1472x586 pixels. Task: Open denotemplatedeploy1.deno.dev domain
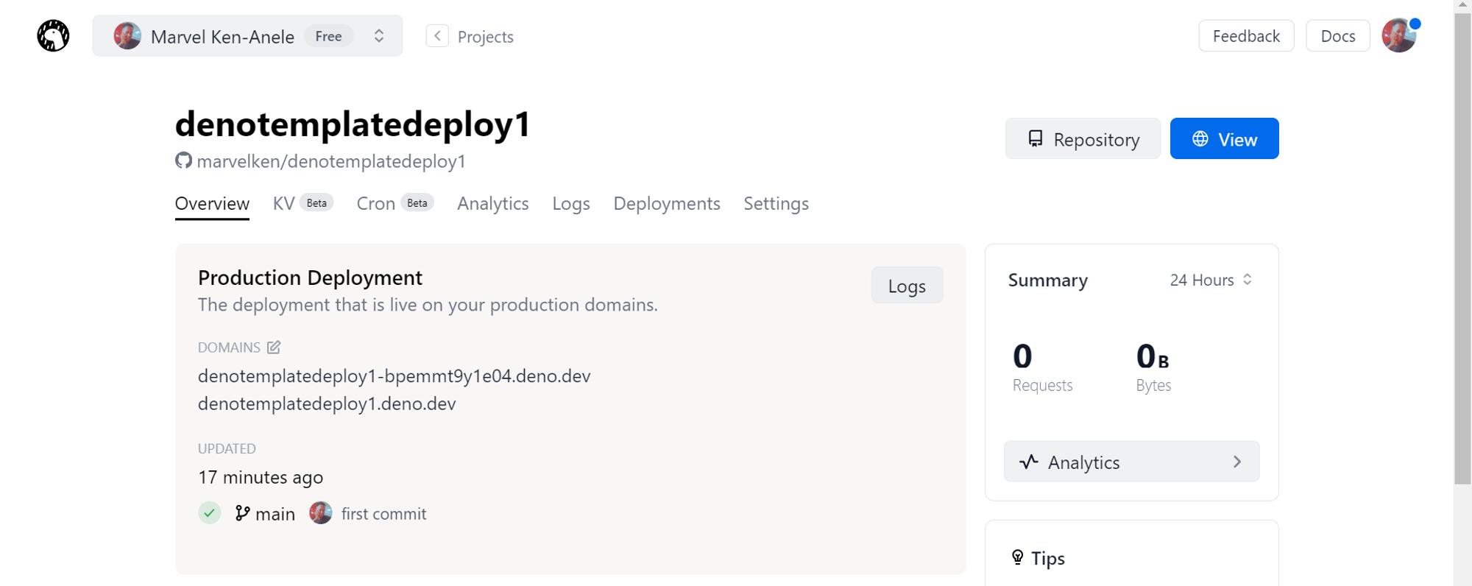coord(327,403)
